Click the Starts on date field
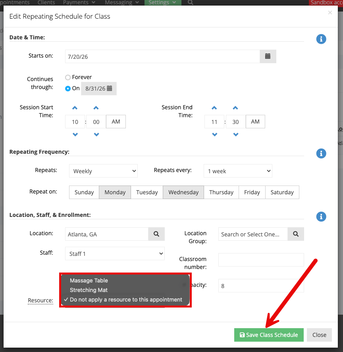Image resolution: width=343 pixels, height=352 pixels. pos(162,56)
